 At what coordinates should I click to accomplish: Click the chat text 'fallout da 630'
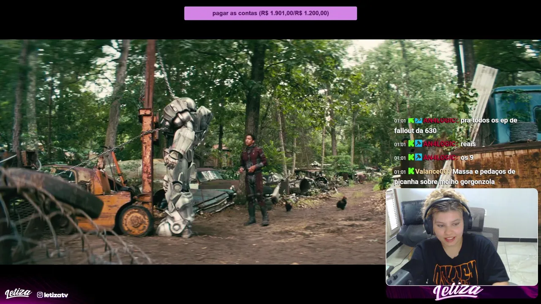[x=415, y=131]
